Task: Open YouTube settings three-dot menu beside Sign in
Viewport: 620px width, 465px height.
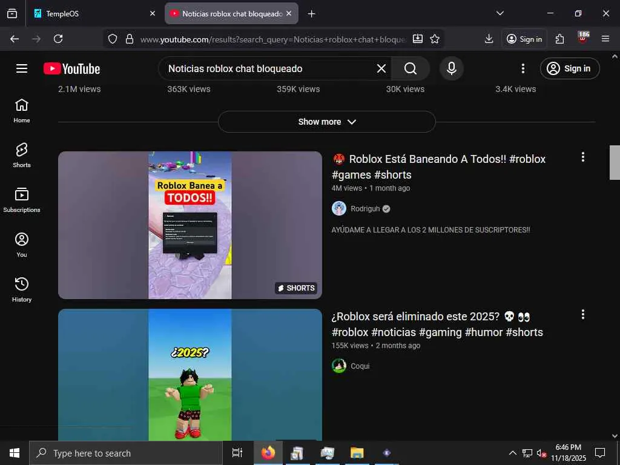Action: coord(523,68)
